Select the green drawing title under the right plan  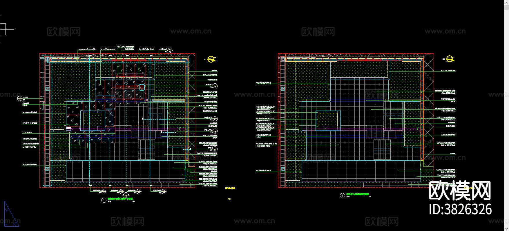point(358,195)
